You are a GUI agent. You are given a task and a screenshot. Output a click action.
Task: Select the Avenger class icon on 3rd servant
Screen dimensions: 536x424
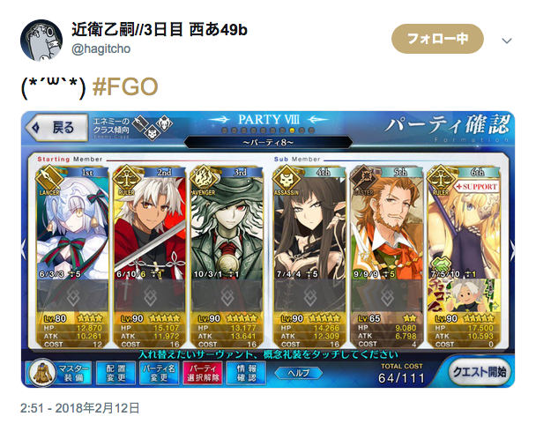(x=205, y=178)
